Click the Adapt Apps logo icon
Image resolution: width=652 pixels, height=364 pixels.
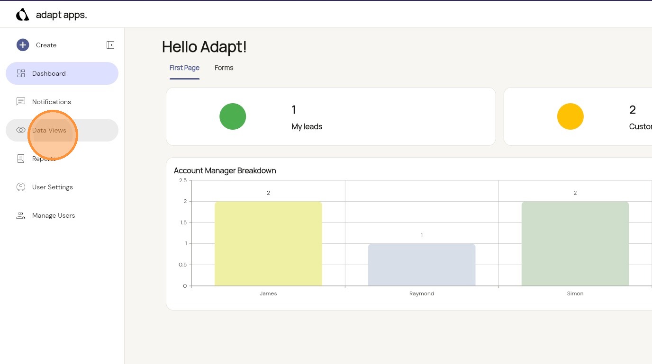(x=22, y=15)
